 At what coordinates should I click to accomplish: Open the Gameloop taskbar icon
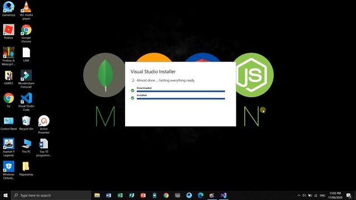pyautogui.click(x=189, y=195)
